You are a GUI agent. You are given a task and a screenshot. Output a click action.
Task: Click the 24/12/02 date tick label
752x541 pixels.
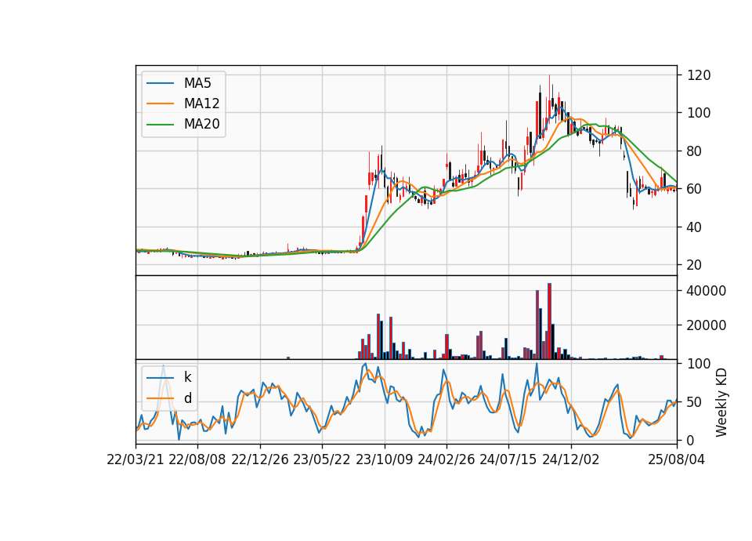(x=571, y=459)
